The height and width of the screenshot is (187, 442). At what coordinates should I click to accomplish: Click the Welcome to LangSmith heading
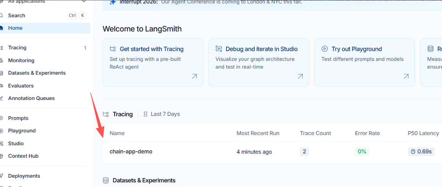point(142,28)
